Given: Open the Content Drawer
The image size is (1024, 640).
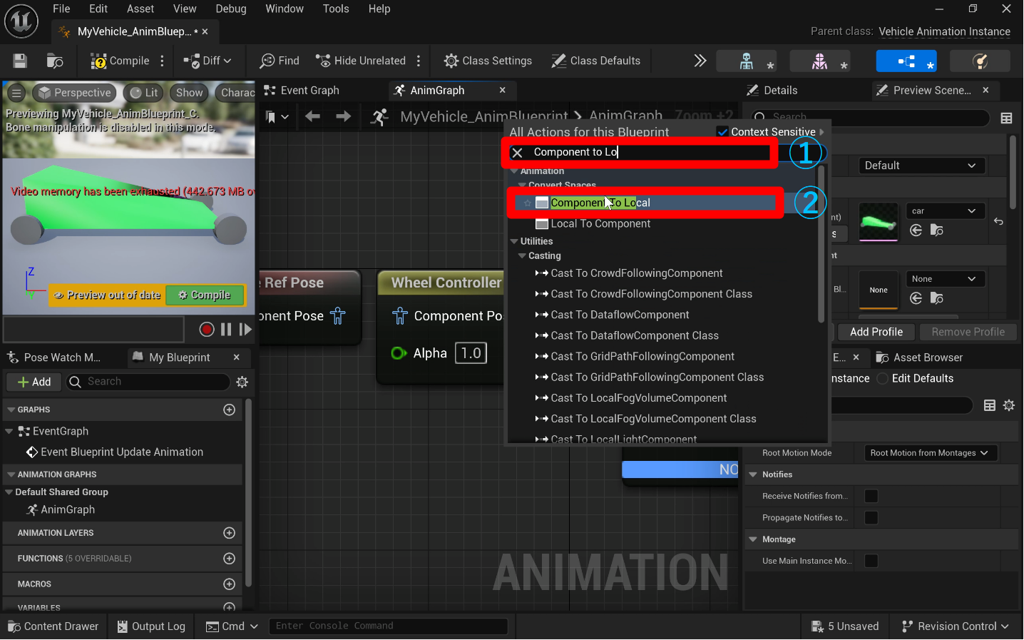Looking at the screenshot, I should point(54,626).
